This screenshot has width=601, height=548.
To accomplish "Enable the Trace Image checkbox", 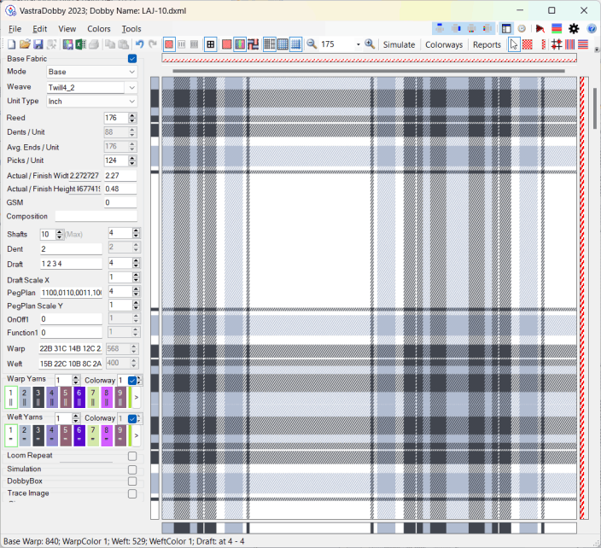I will [132, 493].
